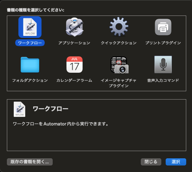
Task: Click the アプリケーション label
Action: pos(74,43)
